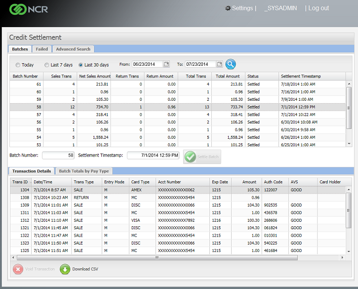The height and width of the screenshot is (289, 358).
Task: Open the From date calendar picker
Action: 166,64
